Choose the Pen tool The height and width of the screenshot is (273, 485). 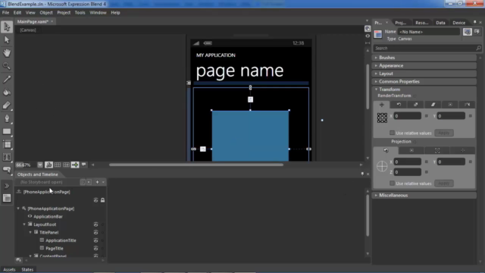[7, 118]
